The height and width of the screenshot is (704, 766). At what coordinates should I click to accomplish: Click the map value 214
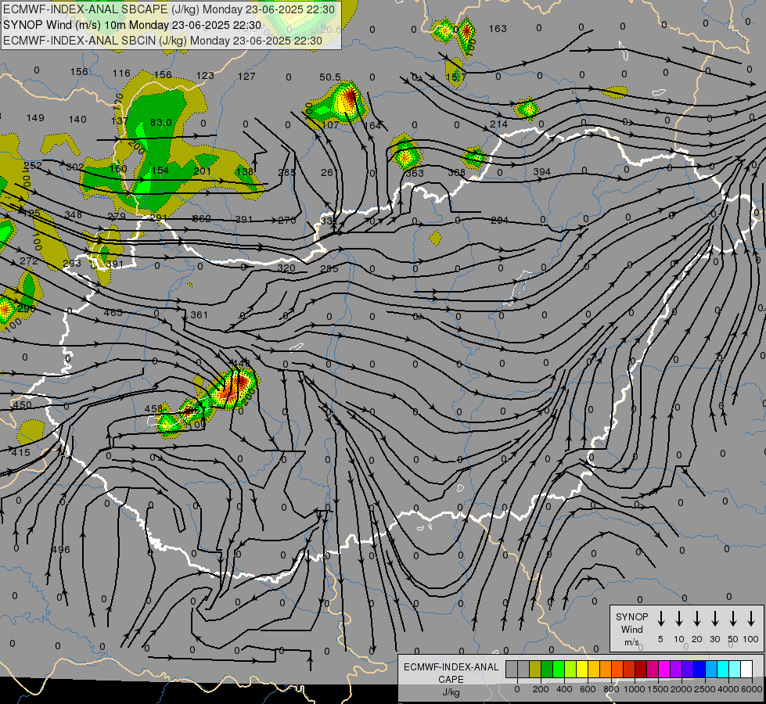point(498,124)
